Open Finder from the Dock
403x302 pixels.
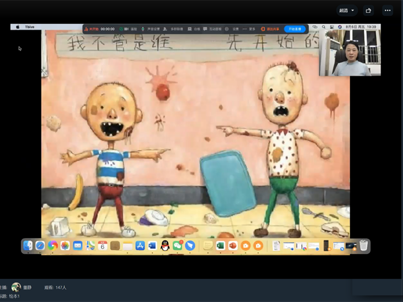point(28,246)
